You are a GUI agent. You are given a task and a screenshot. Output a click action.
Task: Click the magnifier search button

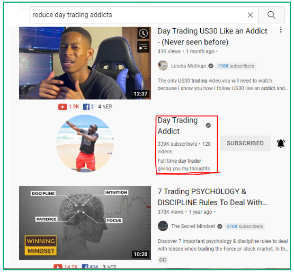271,15
